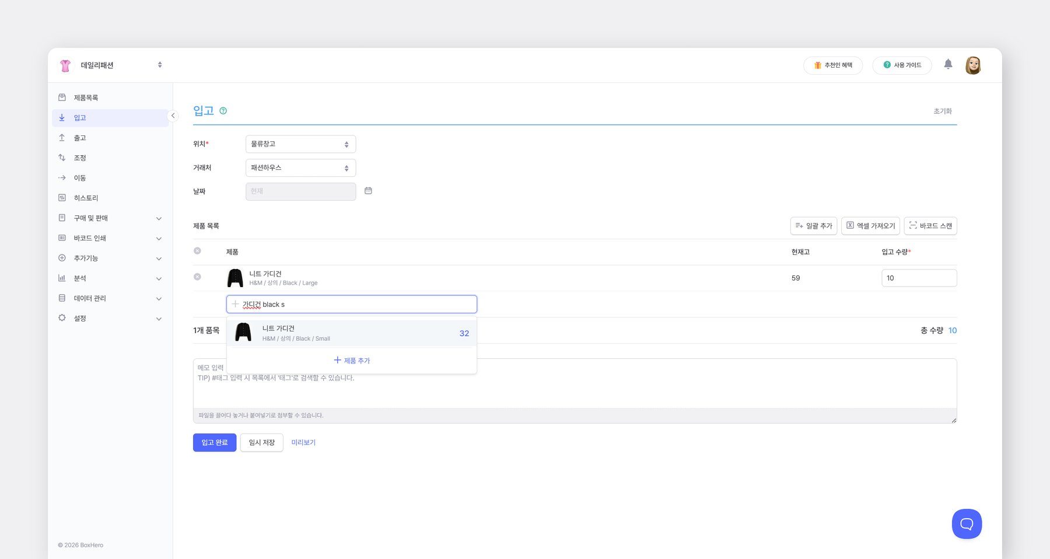The height and width of the screenshot is (559, 1050).
Task: Open the chat support bubble
Action: click(x=966, y=523)
